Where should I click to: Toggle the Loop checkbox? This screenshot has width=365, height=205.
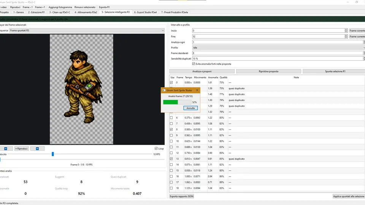click(x=156, y=148)
